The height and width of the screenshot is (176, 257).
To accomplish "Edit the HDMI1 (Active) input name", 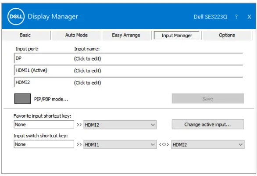I will click(x=87, y=71).
